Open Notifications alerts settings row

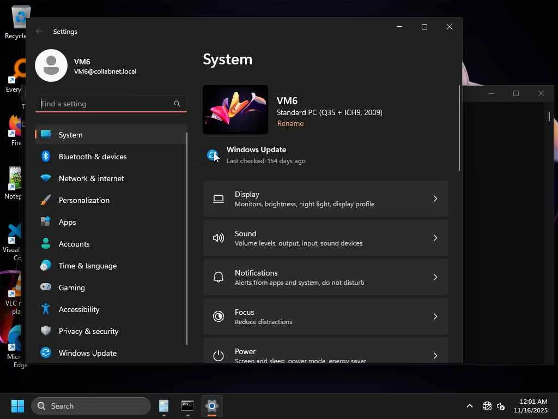click(326, 277)
